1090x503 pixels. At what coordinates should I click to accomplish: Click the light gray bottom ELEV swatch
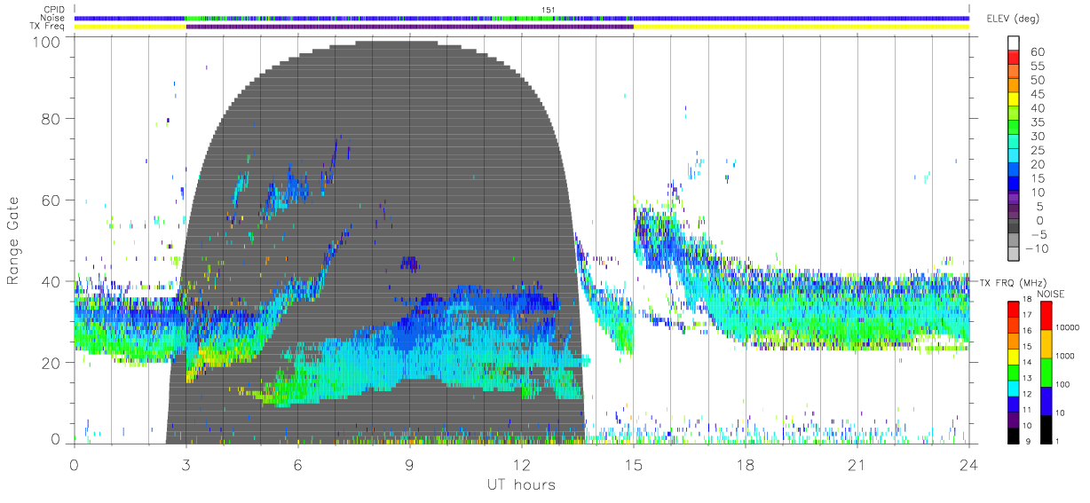pyautogui.click(x=1014, y=253)
